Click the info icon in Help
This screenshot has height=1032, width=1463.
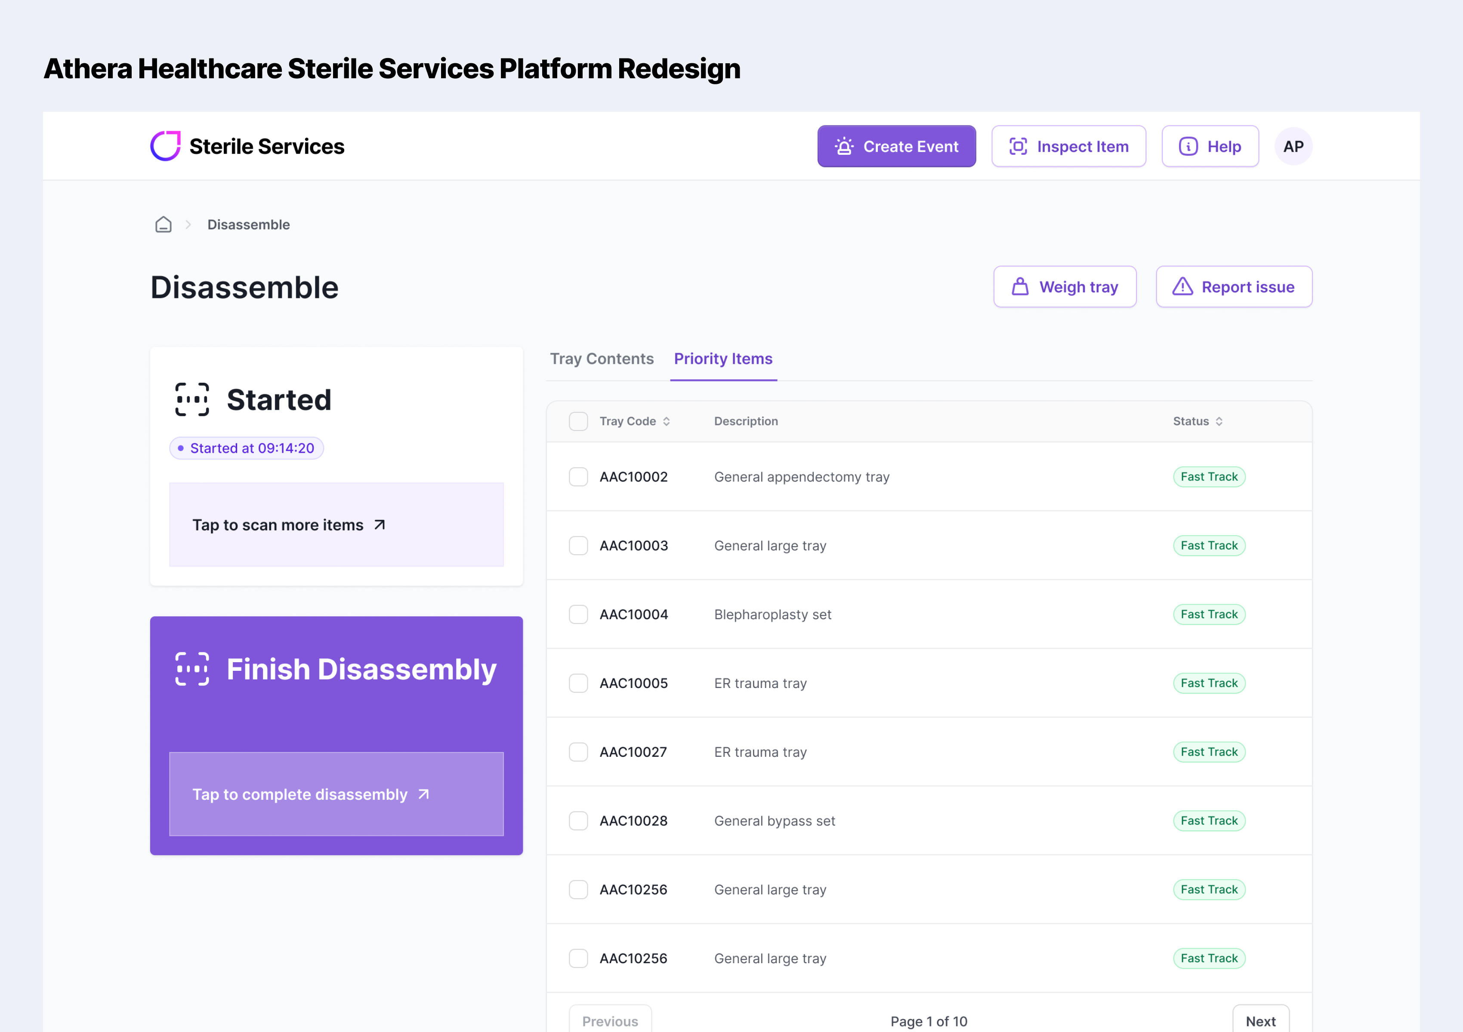(1188, 147)
